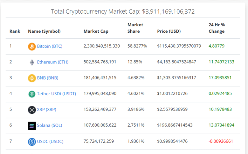Click the XRP black logo icon
This screenshot has height=154, width=248.
click(32, 110)
